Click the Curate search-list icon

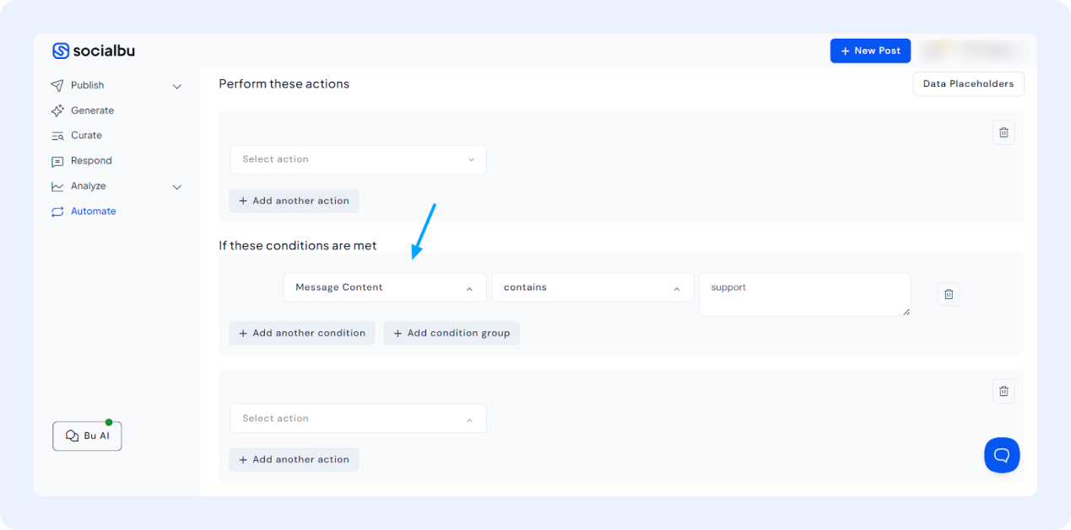click(57, 136)
